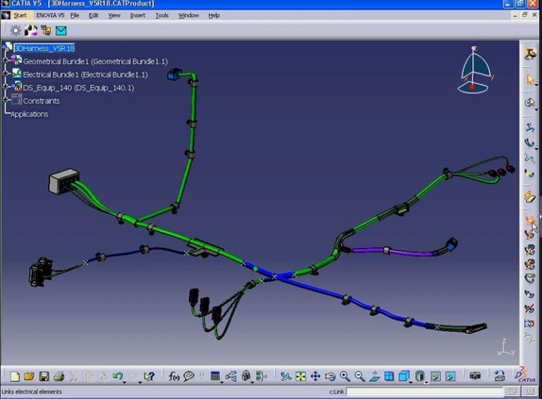Open the Insert menu
This screenshot has width=542, height=399.
click(x=137, y=16)
